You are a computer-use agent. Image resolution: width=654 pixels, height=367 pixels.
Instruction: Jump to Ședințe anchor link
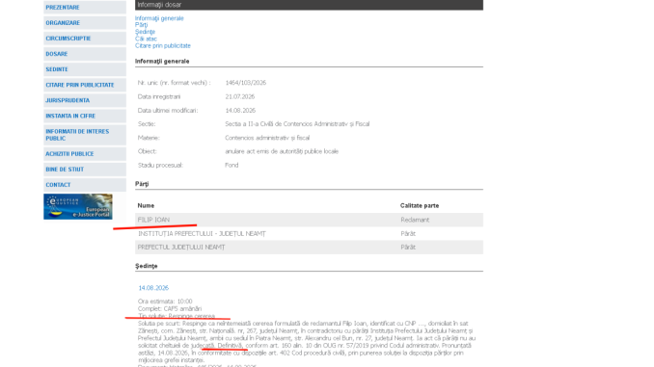pyautogui.click(x=145, y=32)
